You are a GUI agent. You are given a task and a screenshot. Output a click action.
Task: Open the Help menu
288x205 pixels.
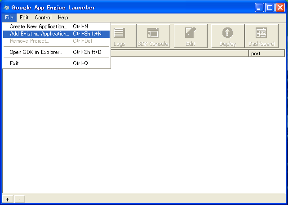(63, 18)
